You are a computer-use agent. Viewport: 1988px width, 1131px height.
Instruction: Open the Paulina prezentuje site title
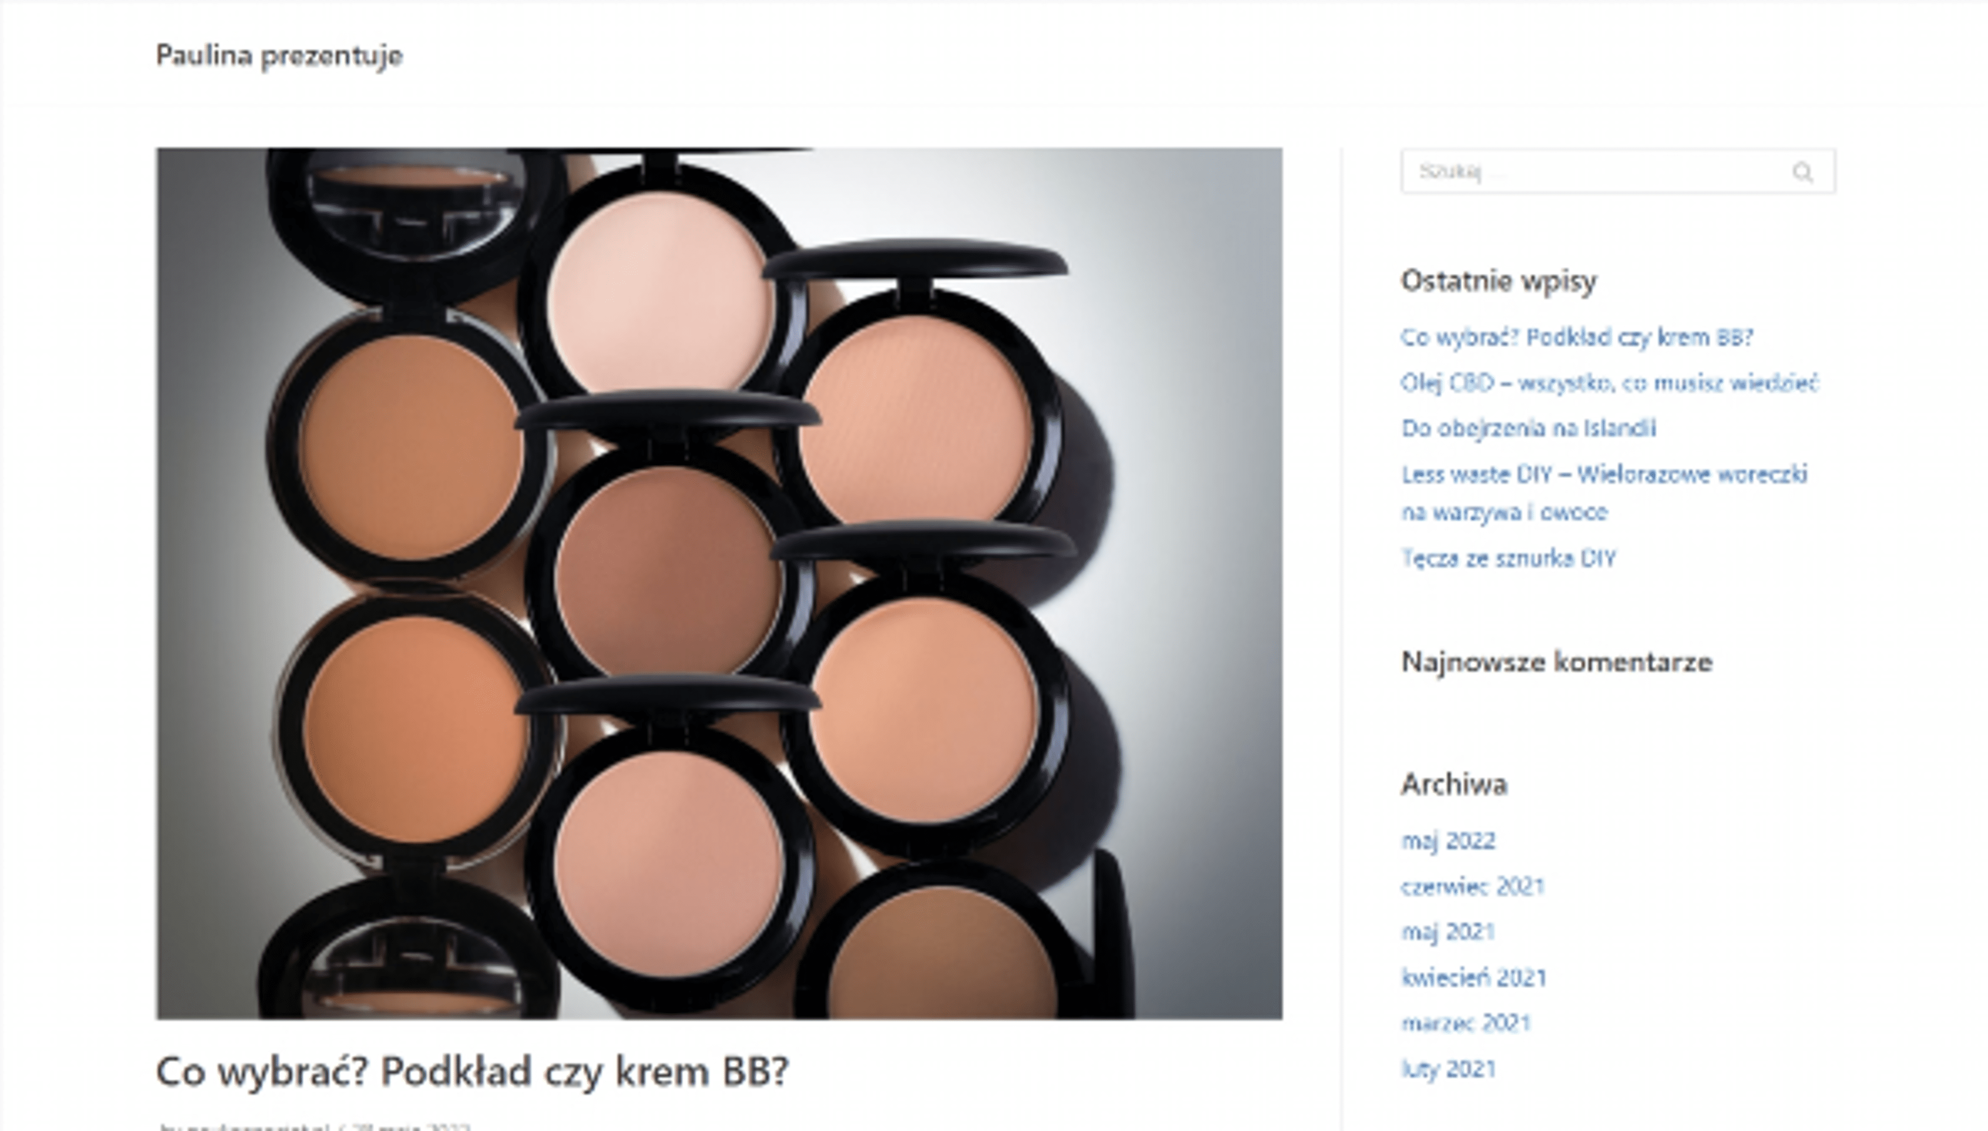point(279,56)
